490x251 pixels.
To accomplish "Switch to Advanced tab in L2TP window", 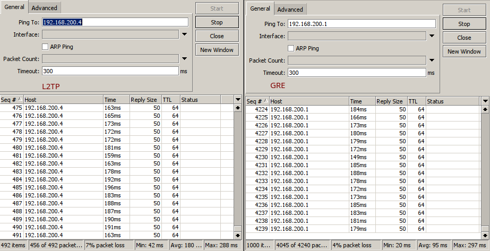I will pyautogui.click(x=44, y=8).
